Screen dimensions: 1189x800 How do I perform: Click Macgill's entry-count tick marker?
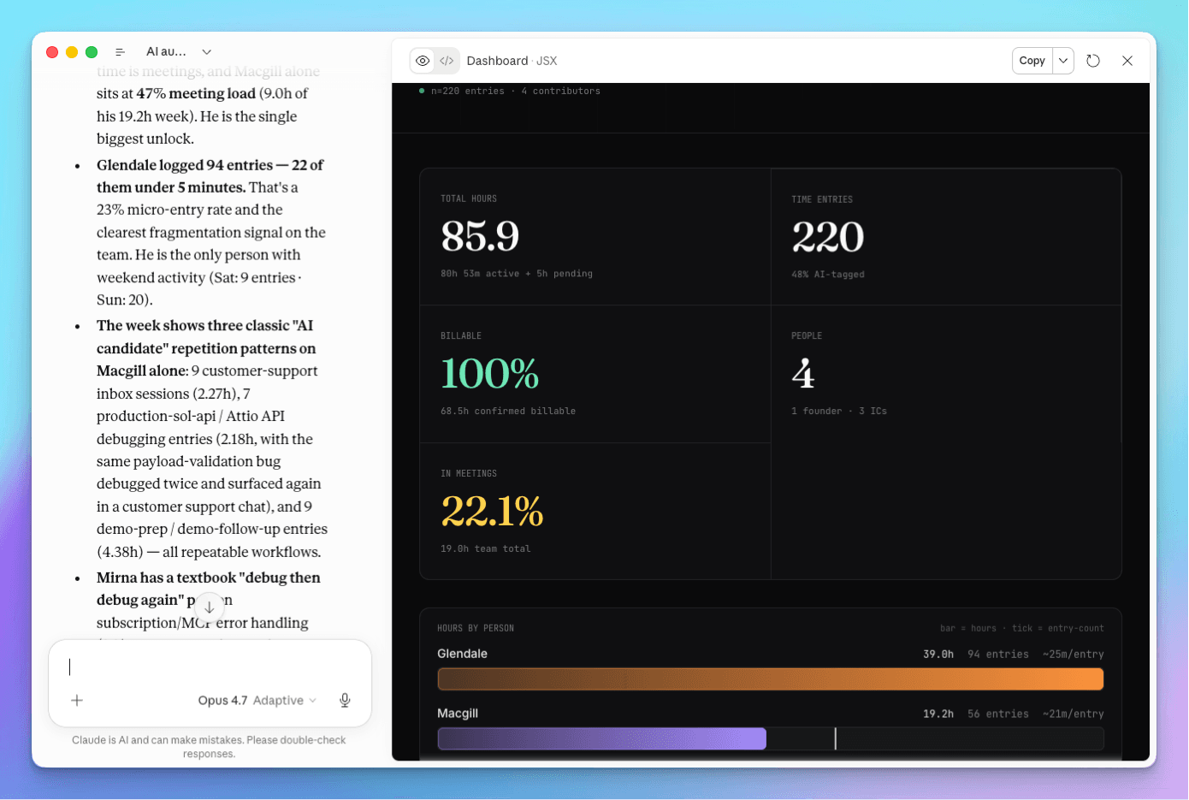[836, 738]
